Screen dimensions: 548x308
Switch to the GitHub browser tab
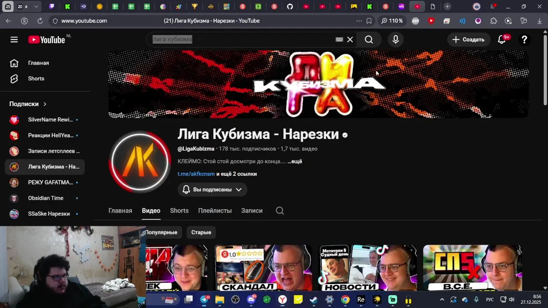pos(290,6)
